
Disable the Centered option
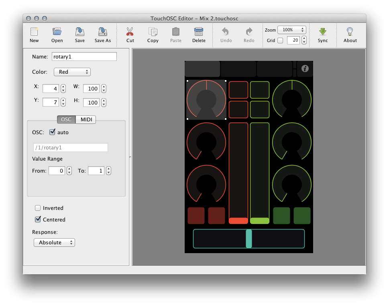point(38,219)
